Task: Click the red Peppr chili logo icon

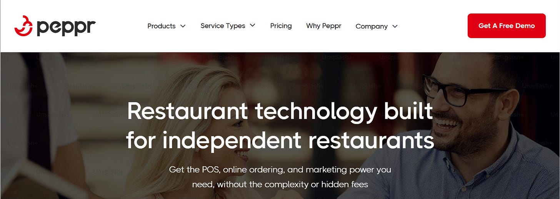Action: tap(24, 26)
